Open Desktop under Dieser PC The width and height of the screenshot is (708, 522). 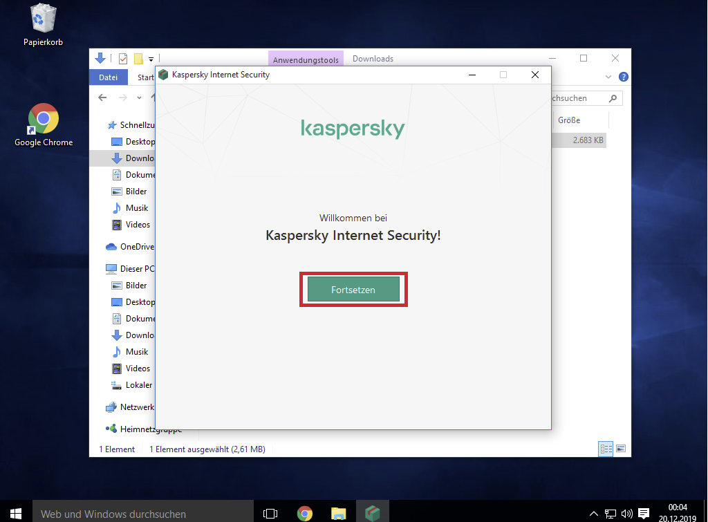tap(133, 302)
